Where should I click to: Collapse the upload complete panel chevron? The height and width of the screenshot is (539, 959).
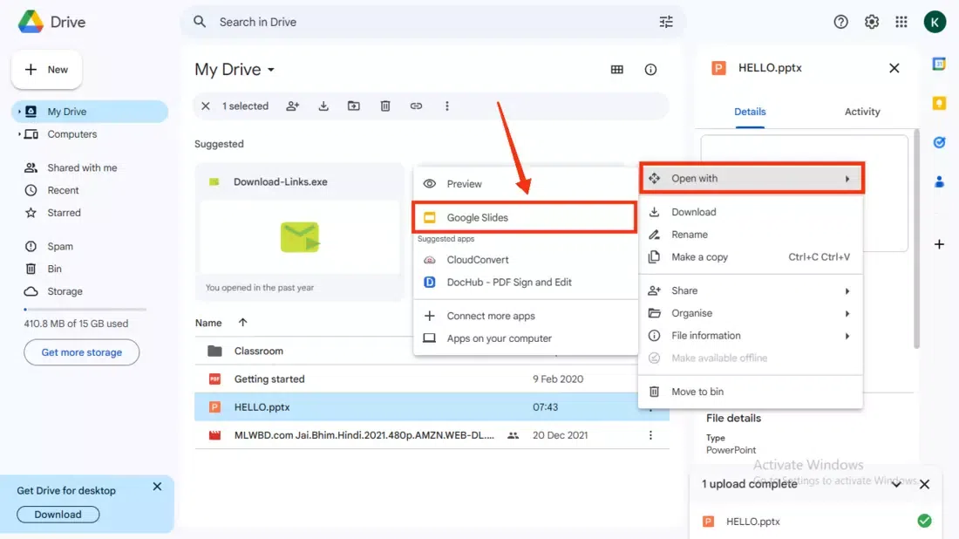896,484
